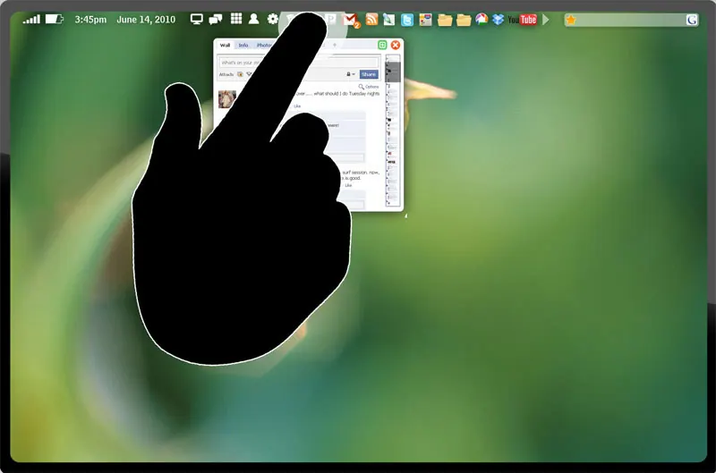The image size is (716, 473).
Task: Open the Options link with magnifier
Action: [369, 87]
